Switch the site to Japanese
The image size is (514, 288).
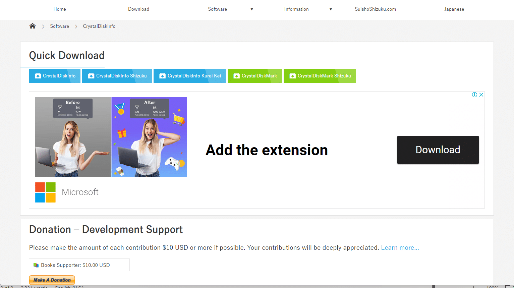[x=454, y=9]
